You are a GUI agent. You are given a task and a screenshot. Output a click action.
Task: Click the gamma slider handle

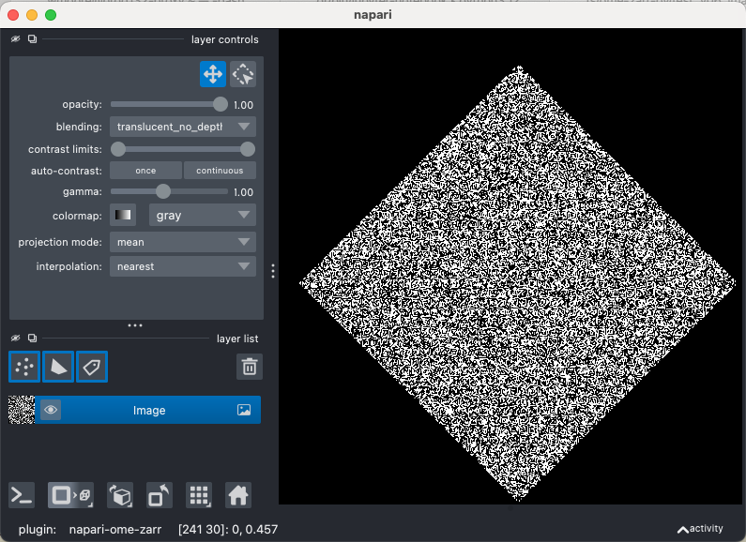point(163,191)
